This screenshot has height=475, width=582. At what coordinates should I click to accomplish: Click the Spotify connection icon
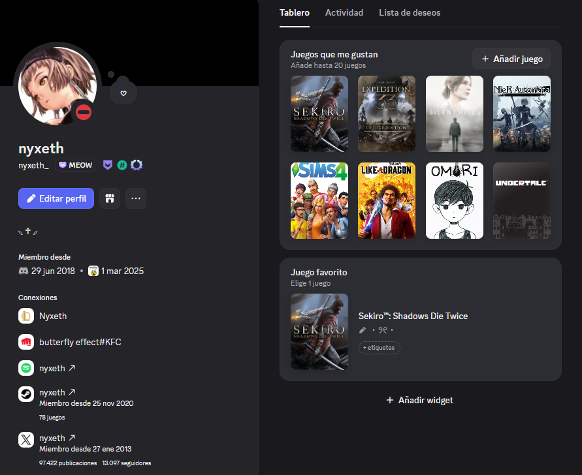tap(26, 368)
